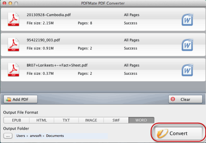206x143 pixels.
Task: Click the Add PDF button
Action: [21, 99]
